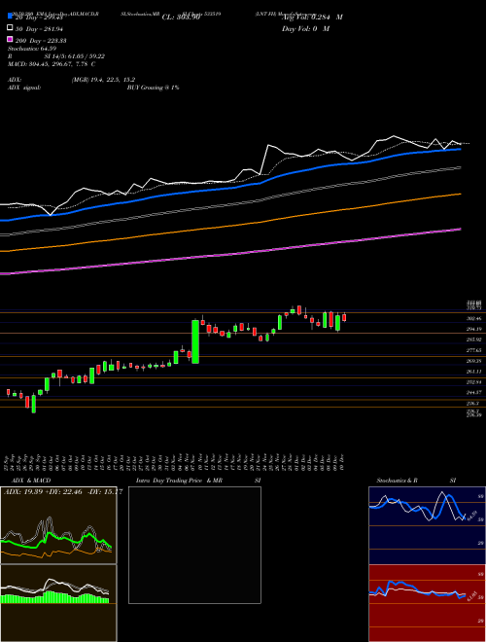The image size is (486, 642).
Task: Click the 277.65 price axis label
Action: [473, 350]
